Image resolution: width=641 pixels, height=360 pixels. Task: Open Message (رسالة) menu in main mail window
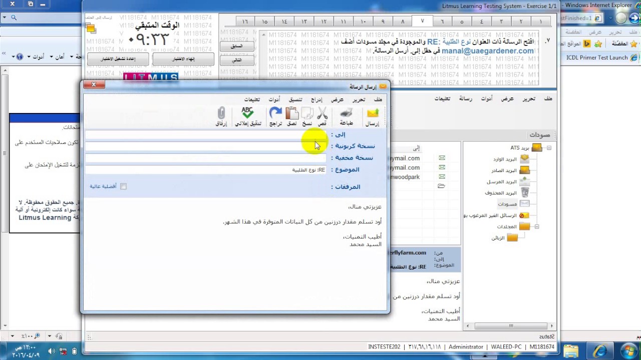[x=466, y=98]
